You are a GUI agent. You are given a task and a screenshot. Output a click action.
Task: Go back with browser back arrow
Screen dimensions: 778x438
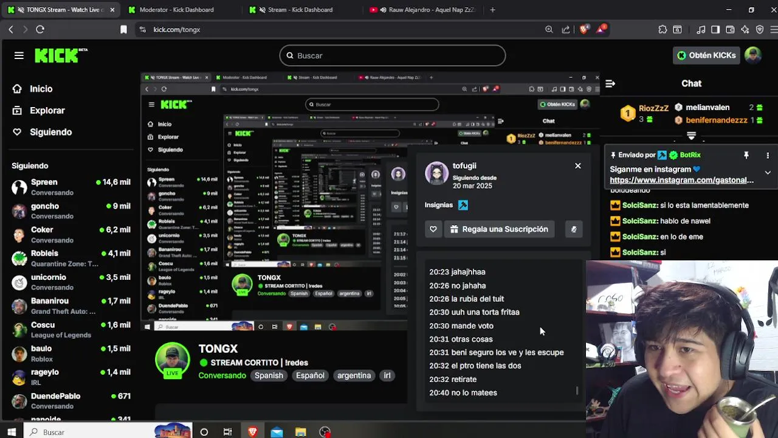(11, 29)
